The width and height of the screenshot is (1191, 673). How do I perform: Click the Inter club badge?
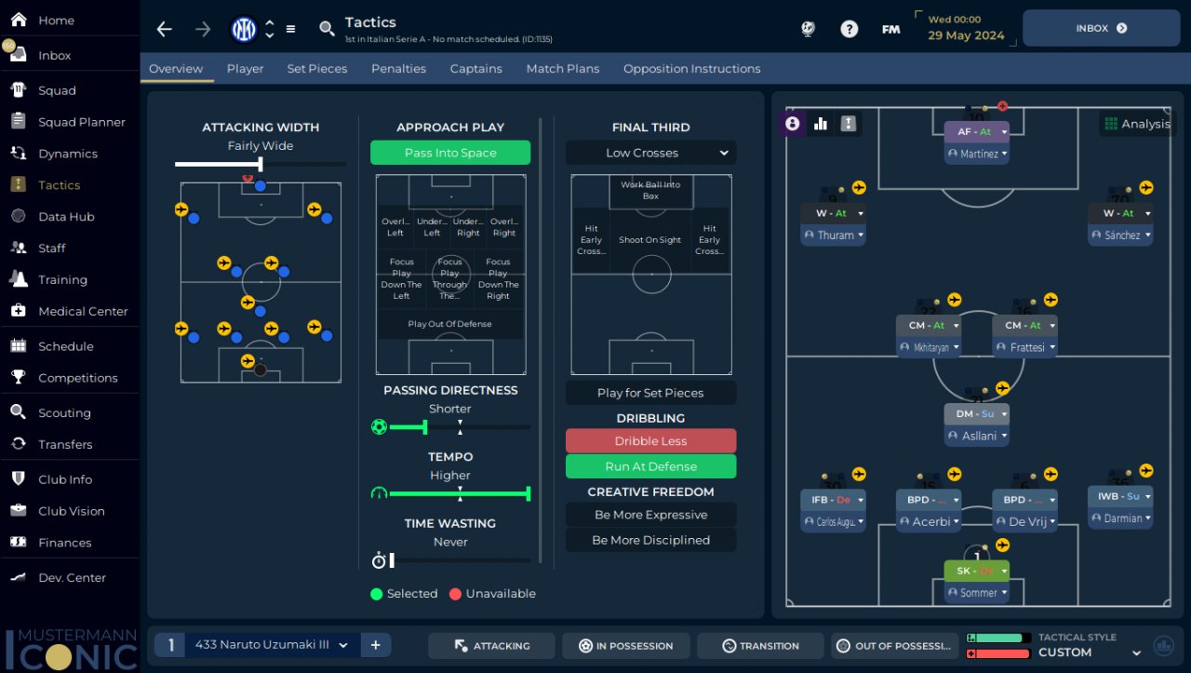tap(244, 29)
